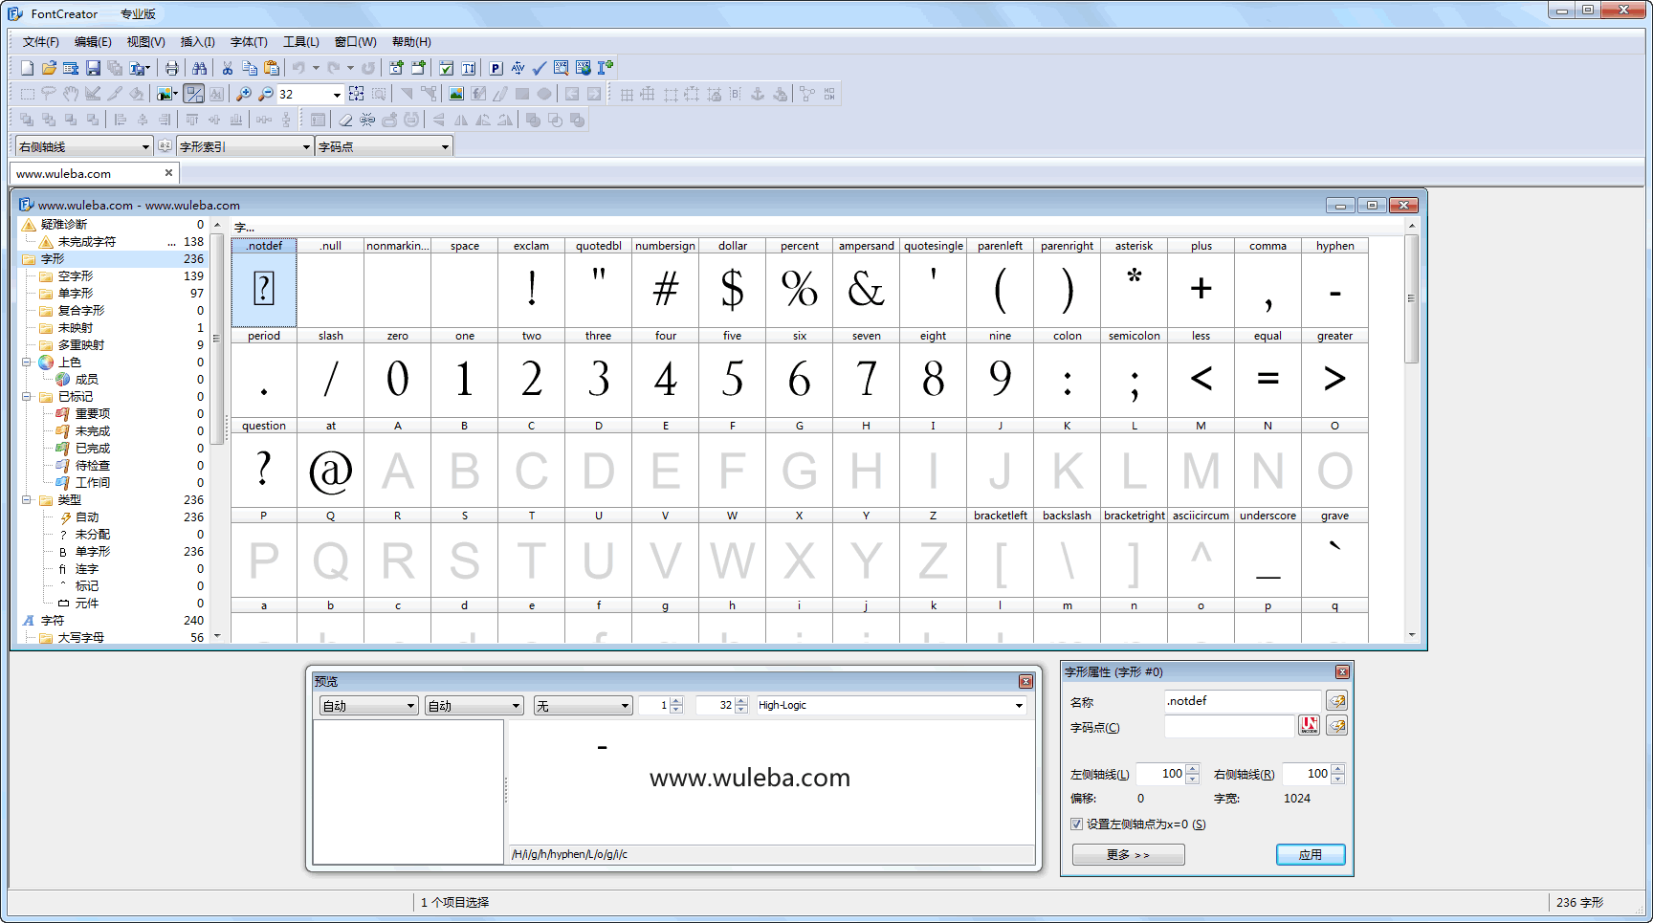Open the 编辑(E) menu
This screenshot has height=923, width=1653.
point(93,42)
